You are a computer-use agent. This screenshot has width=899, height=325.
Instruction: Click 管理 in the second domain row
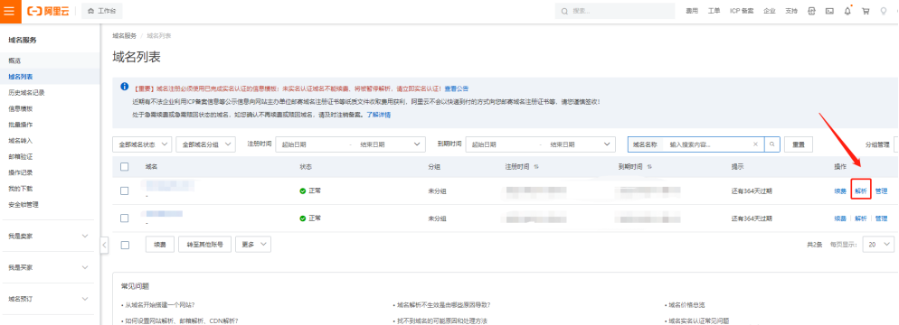(881, 218)
